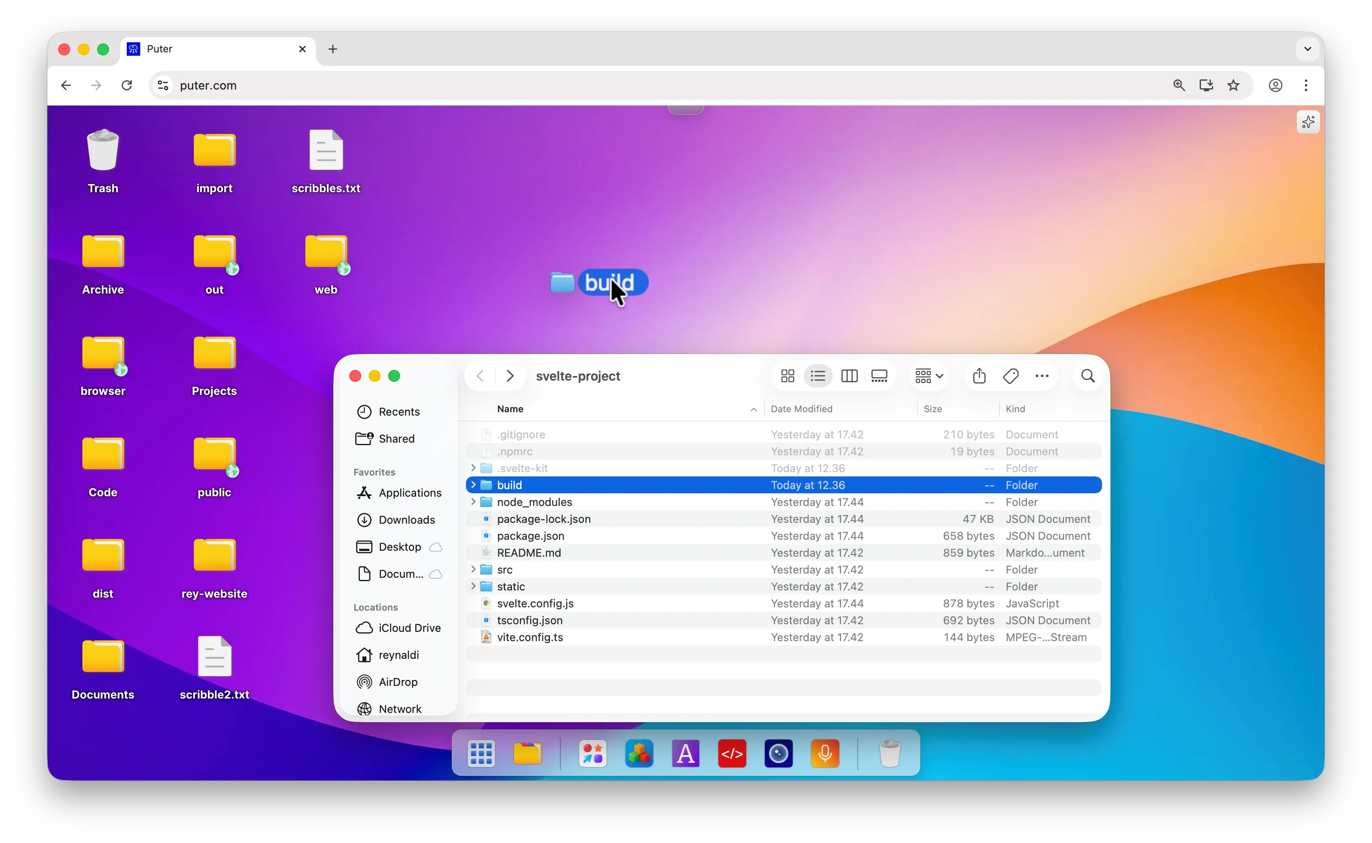The width and height of the screenshot is (1372, 843).
Task: Click the Finder tag icon
Action: click(x=1010, y=376)
